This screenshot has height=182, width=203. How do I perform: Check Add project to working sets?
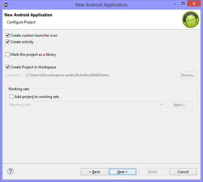click(12, 97)
